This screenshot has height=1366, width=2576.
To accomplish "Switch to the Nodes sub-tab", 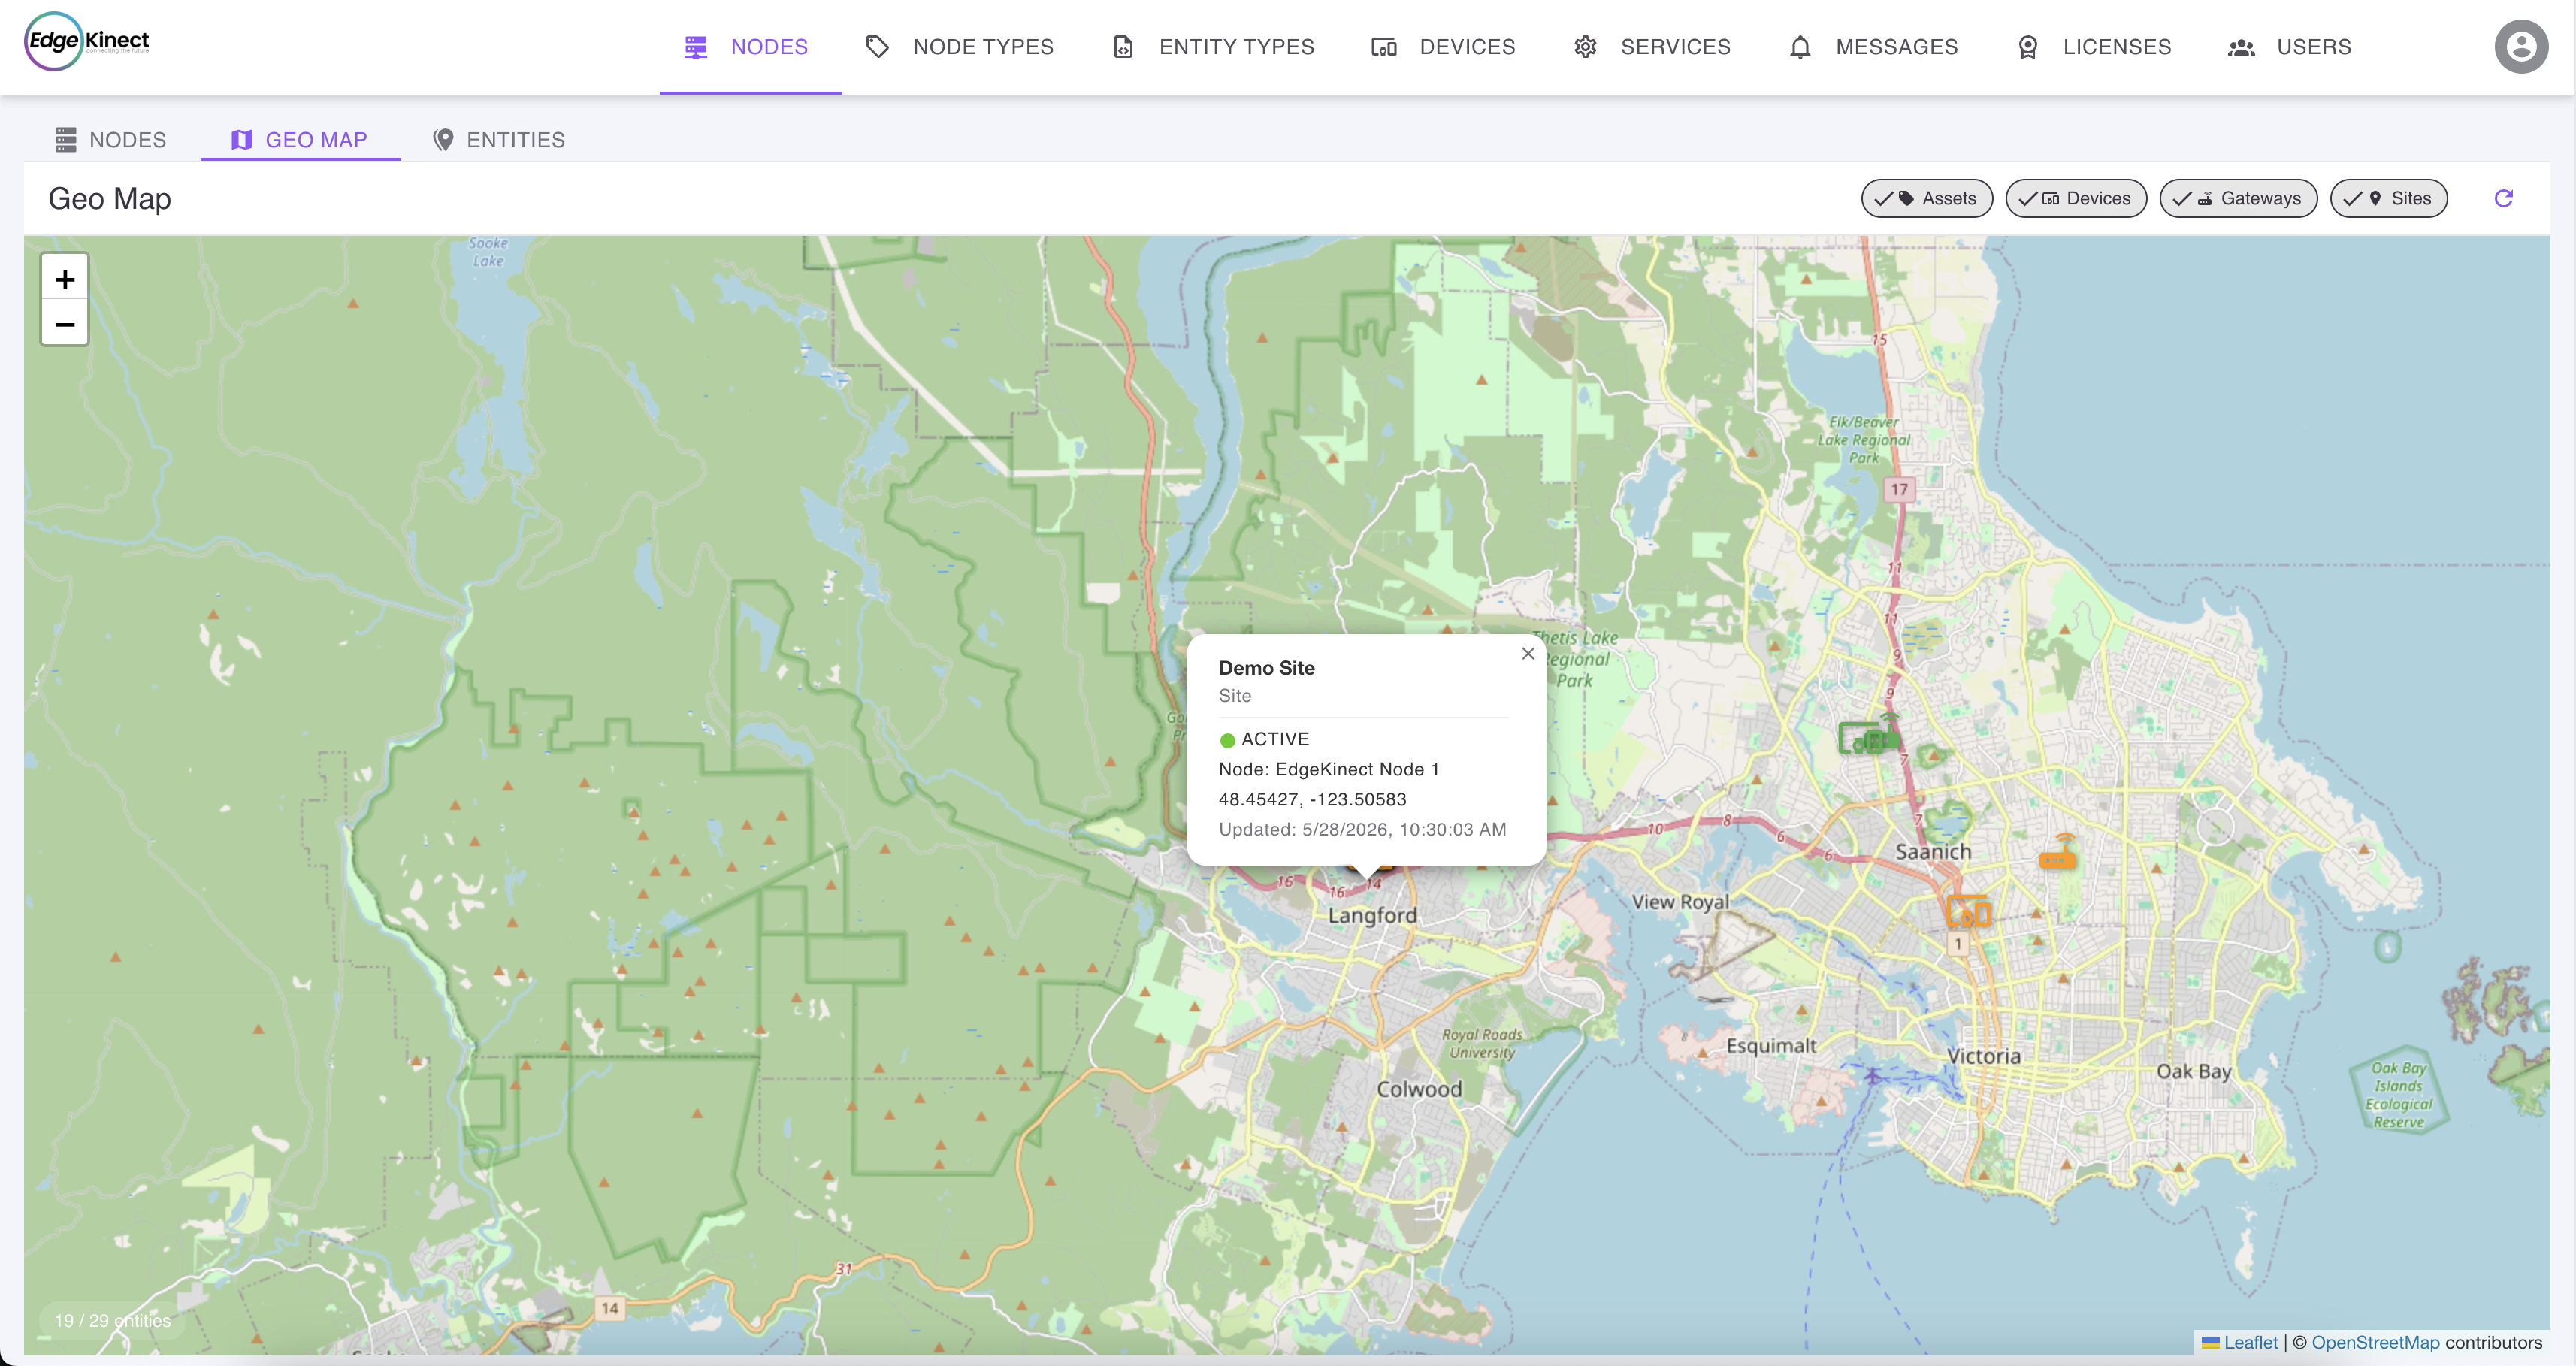I will click(x=111, y=140).
